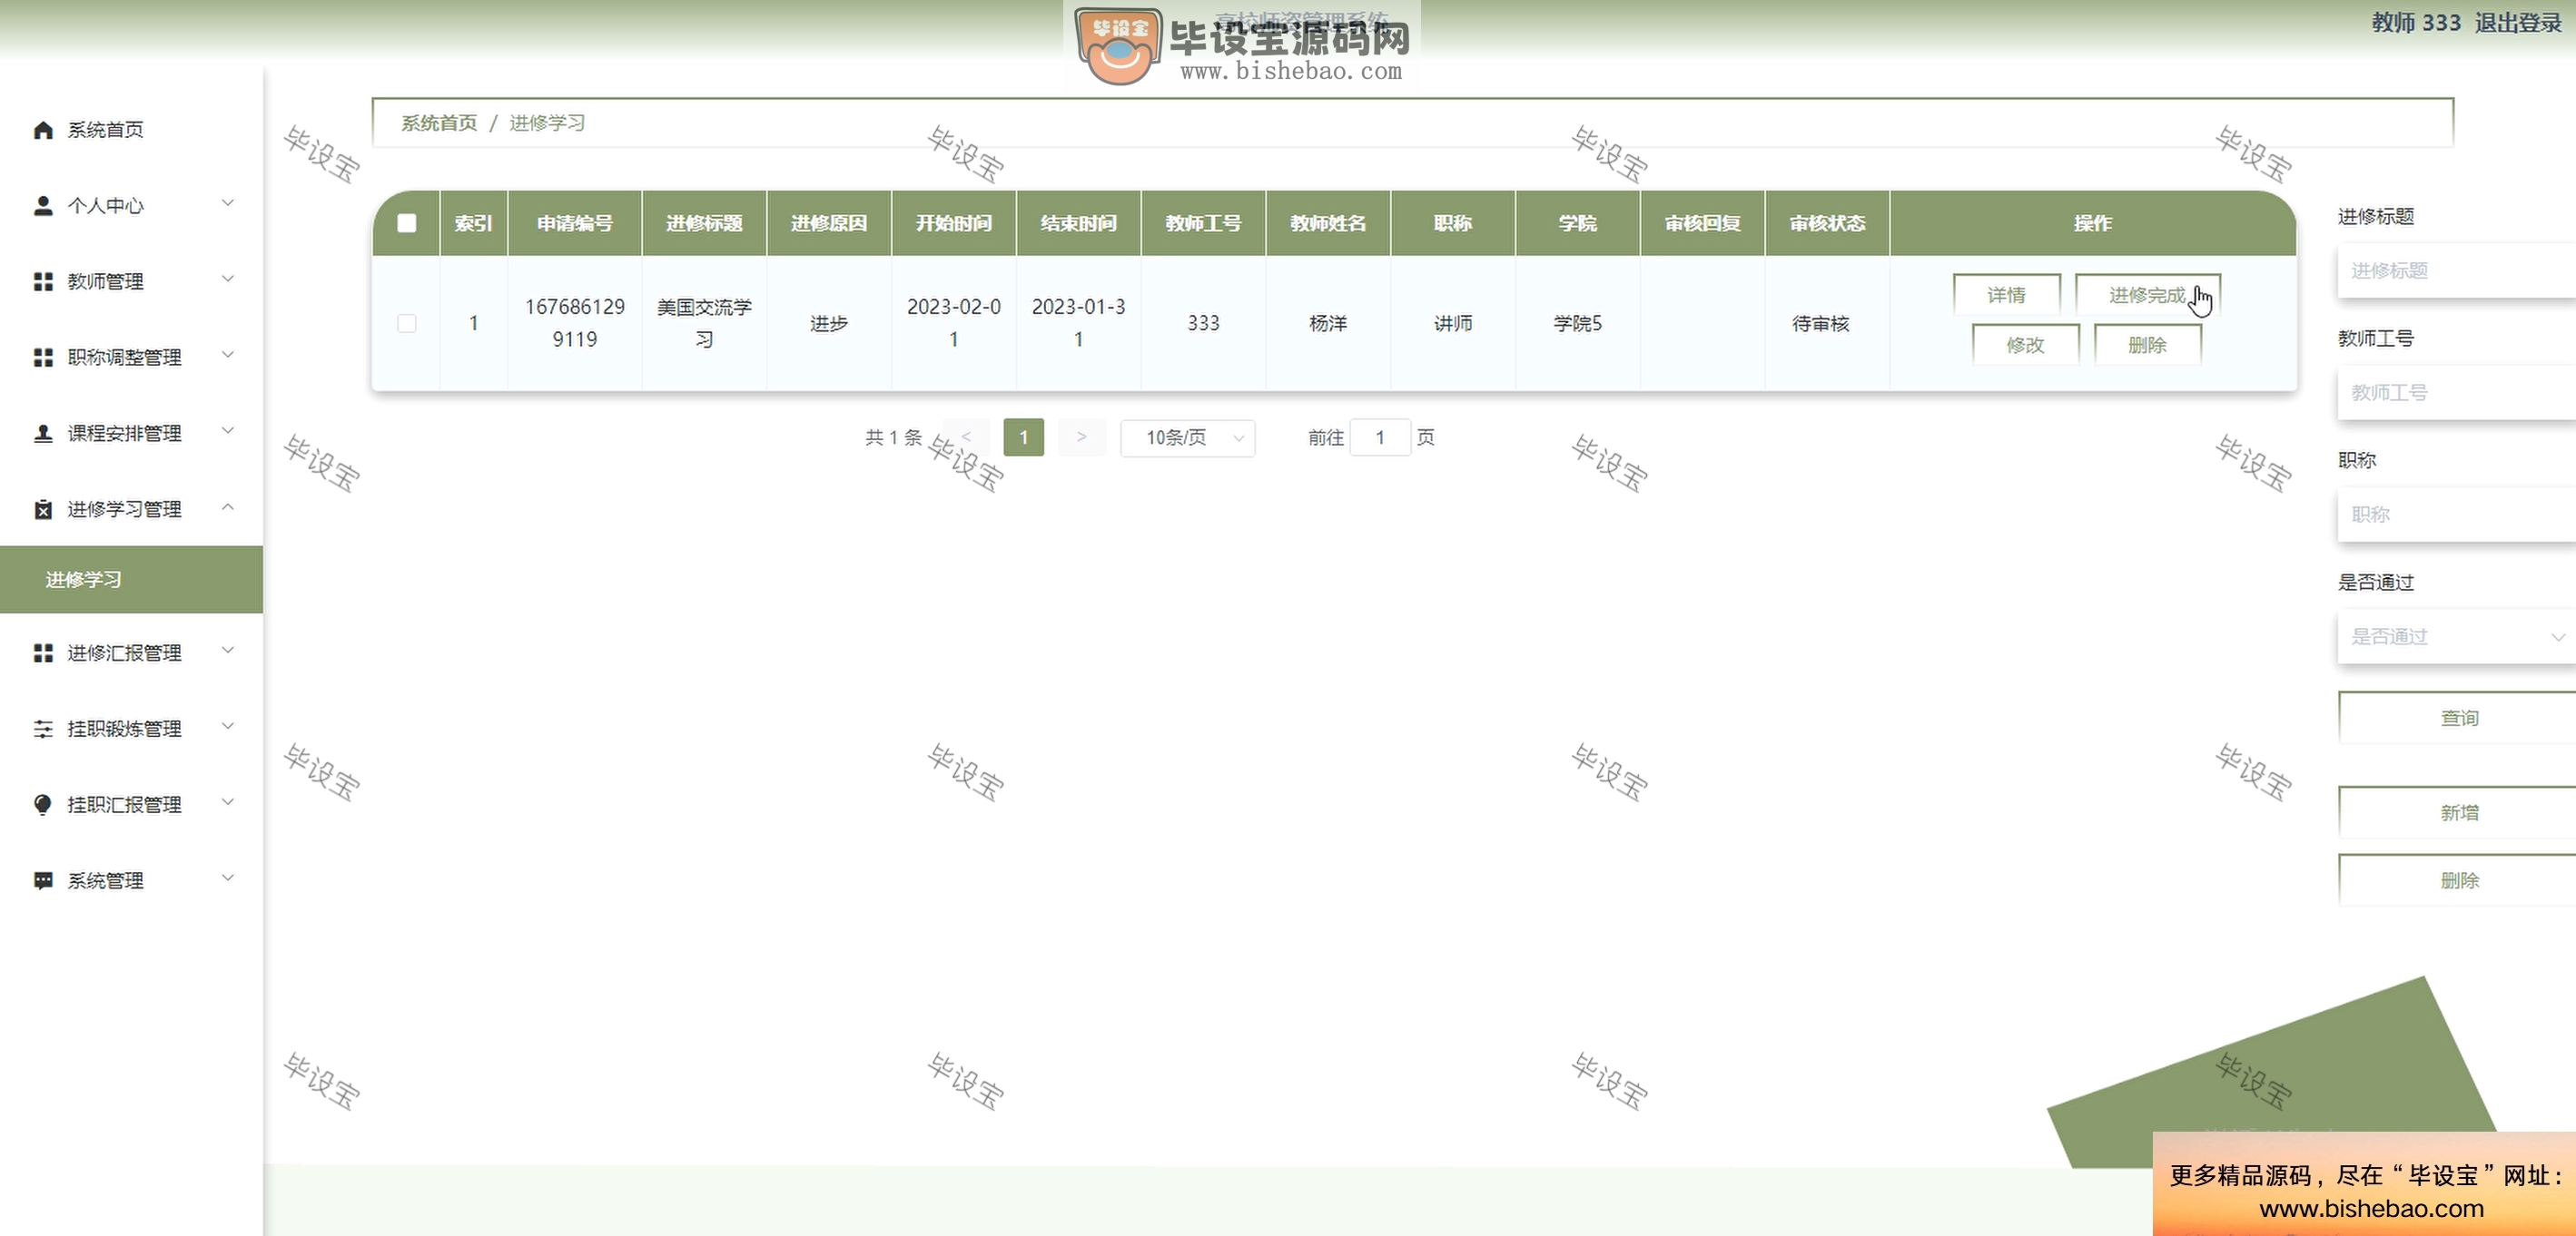Image resolution: width=2576 pixels, height=1236 pixels.
Task: Open 进修汇报管理 sidebar menu
Action: [131, 653]
